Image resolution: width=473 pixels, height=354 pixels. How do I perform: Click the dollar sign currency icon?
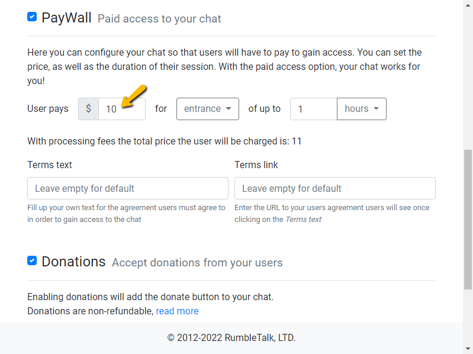point(88,109)
